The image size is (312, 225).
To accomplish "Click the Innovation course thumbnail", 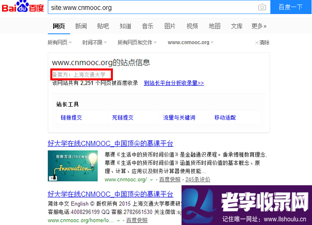I will click(x=73, y=166).
